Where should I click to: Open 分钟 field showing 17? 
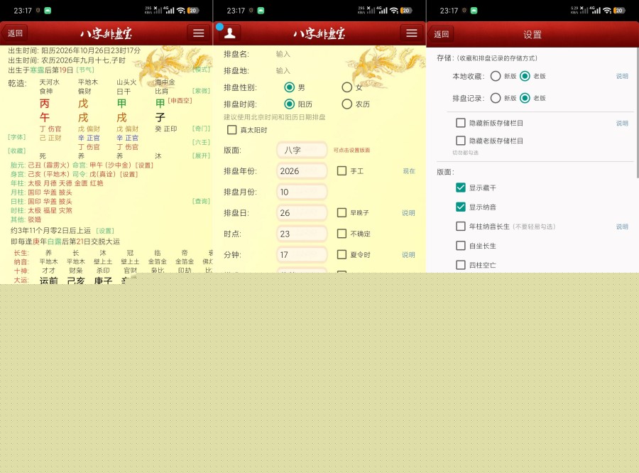(x=302, y=254)
